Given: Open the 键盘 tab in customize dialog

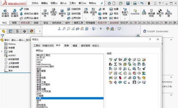Looking at the screenshot, I should [x=75, y=46].
